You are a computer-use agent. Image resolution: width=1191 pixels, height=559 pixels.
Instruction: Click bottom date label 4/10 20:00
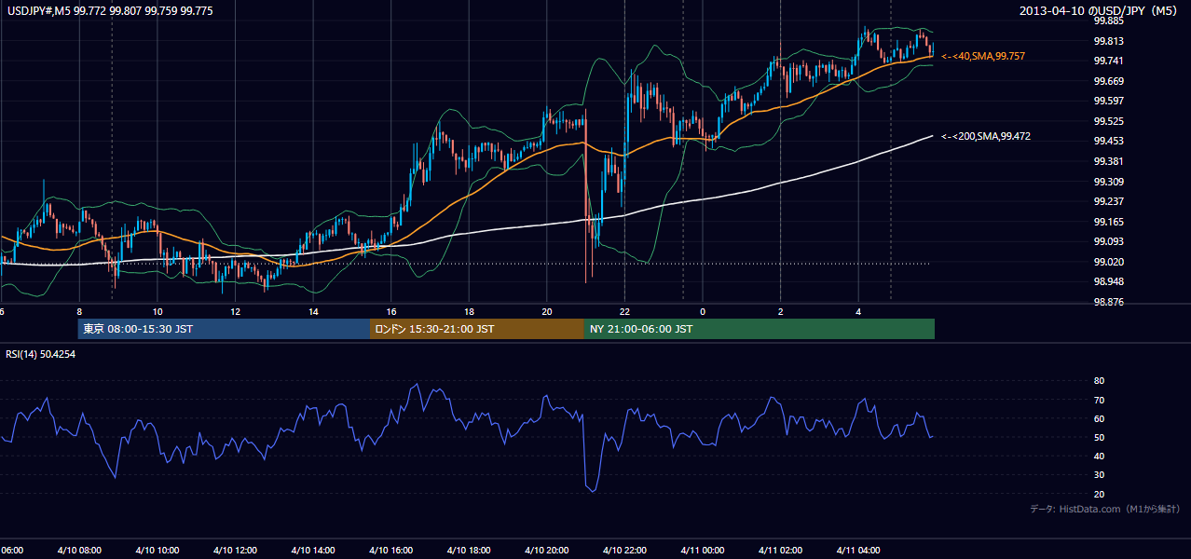coord(546,550)
